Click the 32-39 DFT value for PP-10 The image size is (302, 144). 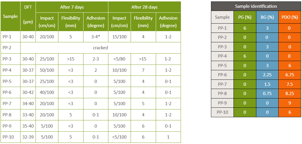(x=28, y=137)
